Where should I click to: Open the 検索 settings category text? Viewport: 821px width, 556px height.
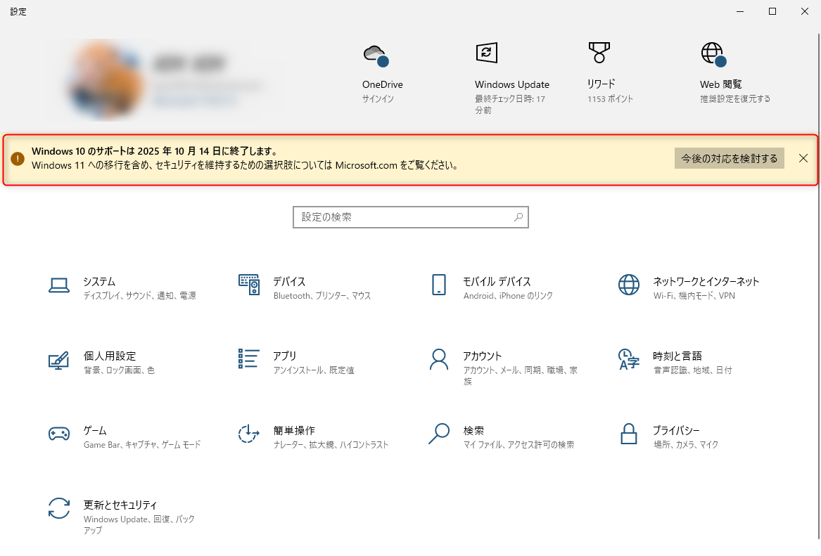click(x=473, y=431)
